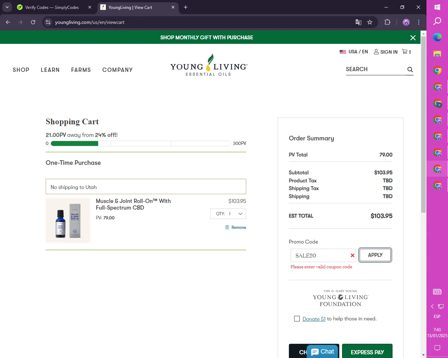The height and width of the screenshot is (358, 448).
Task: Click the EXPRESS PAY button
Action: 367,351
